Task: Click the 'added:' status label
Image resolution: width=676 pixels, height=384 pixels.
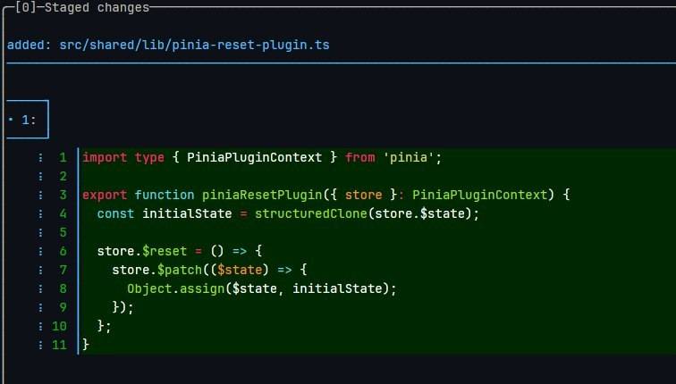Action: pos(30,46)
